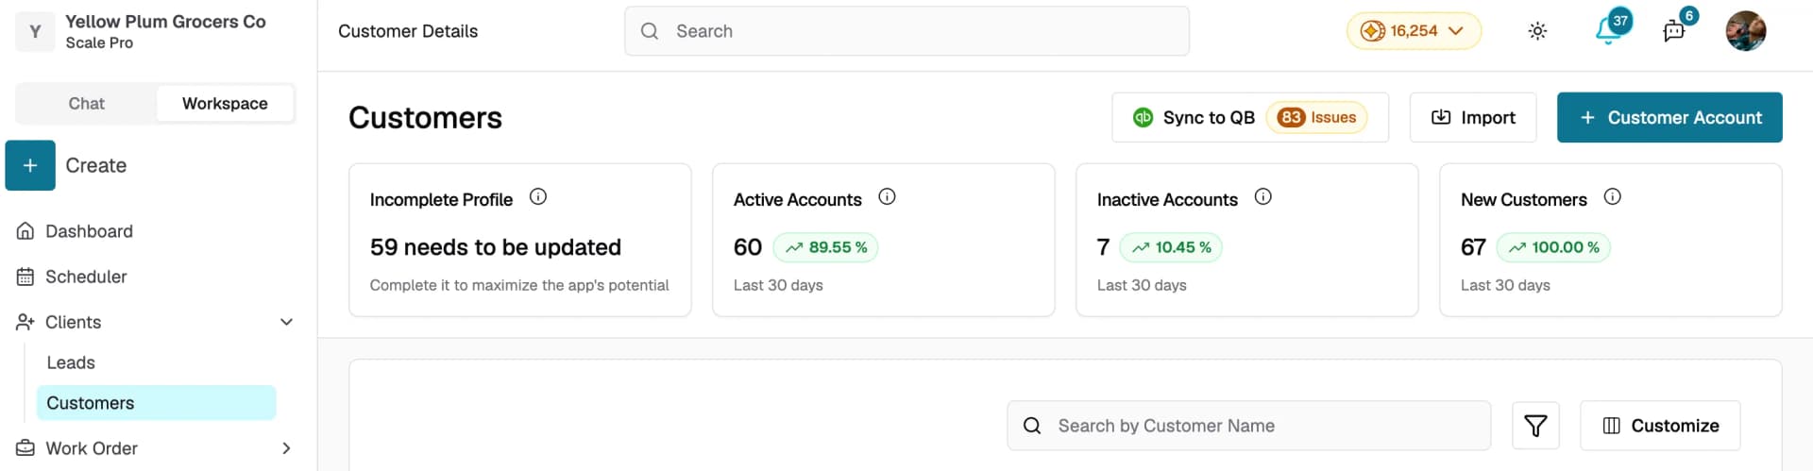
Task: View the 83 Issues badge
Action: (1316, 117)
